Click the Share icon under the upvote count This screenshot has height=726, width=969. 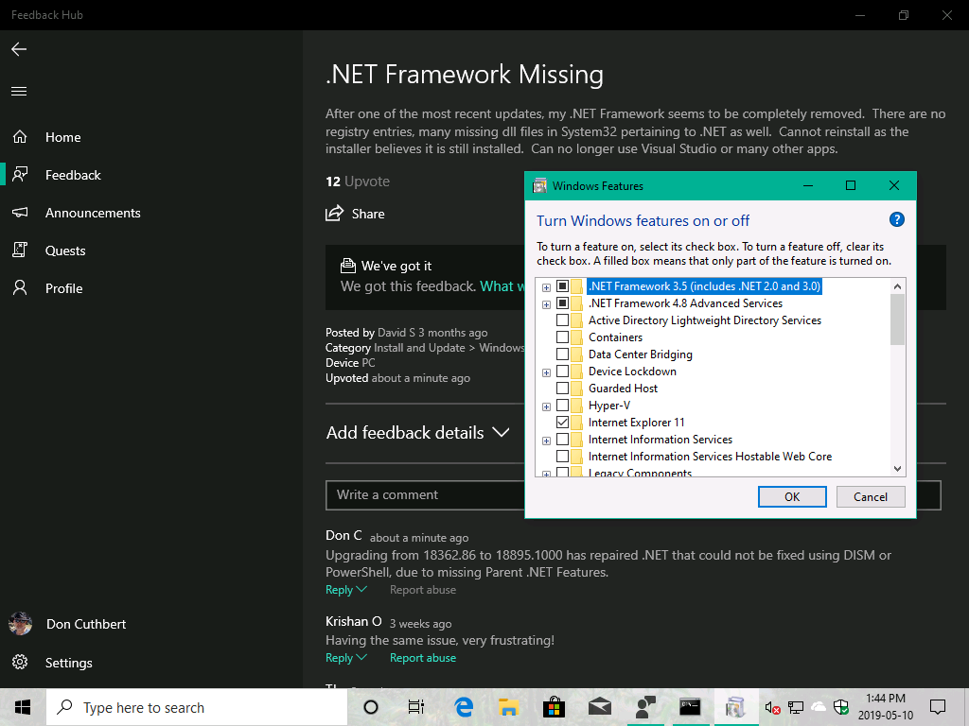pyautogui.click(x=334, y=214)
